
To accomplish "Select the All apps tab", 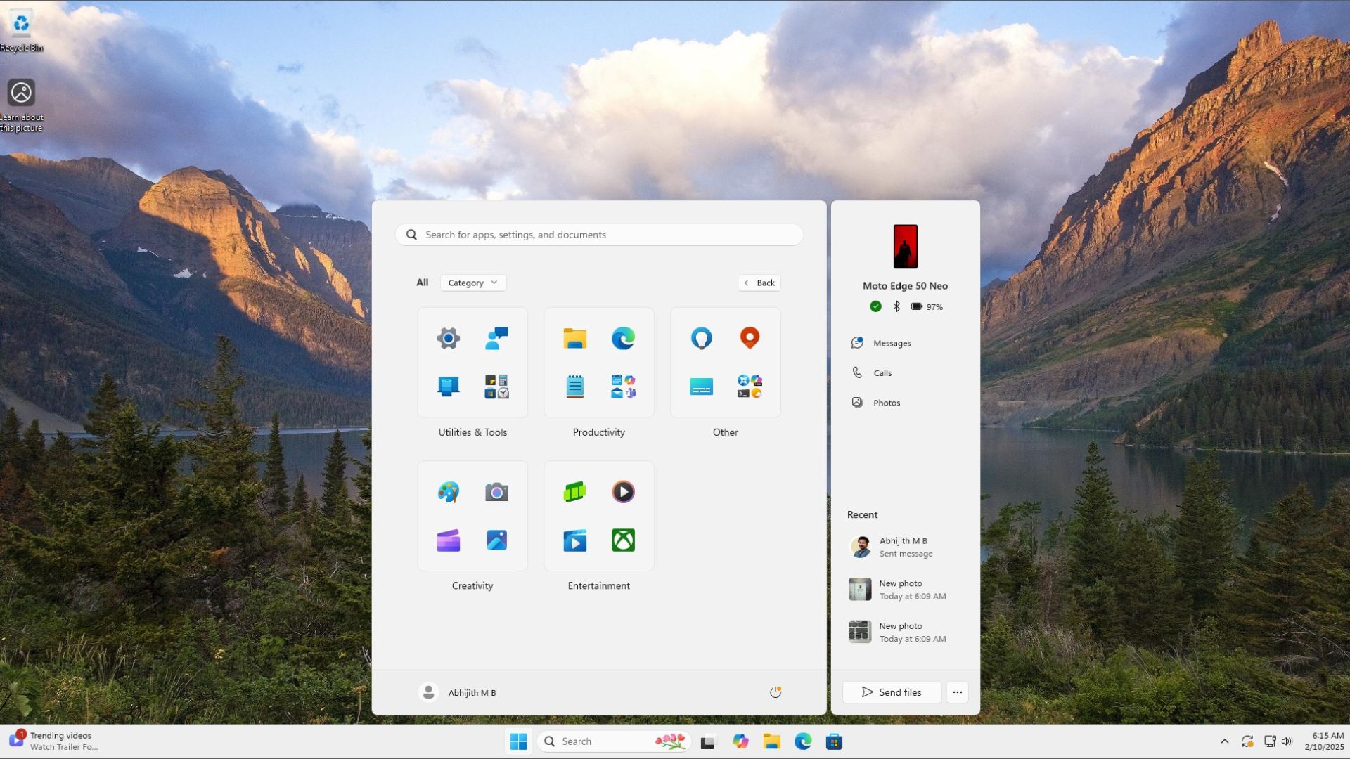I will point(421,282).
